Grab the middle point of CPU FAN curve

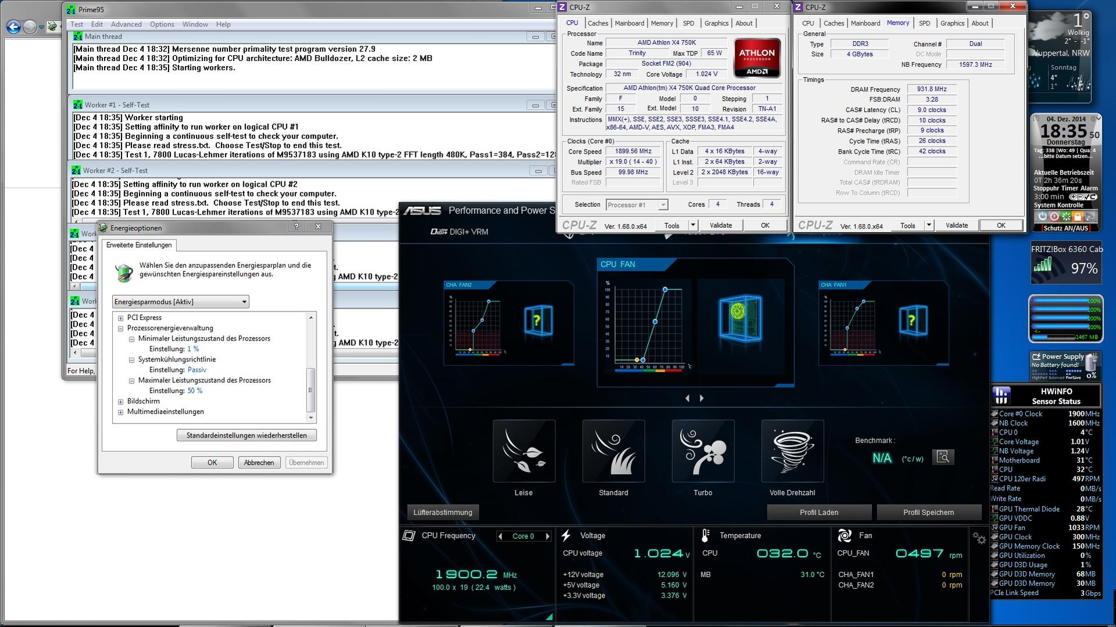[x=655, y=321]
